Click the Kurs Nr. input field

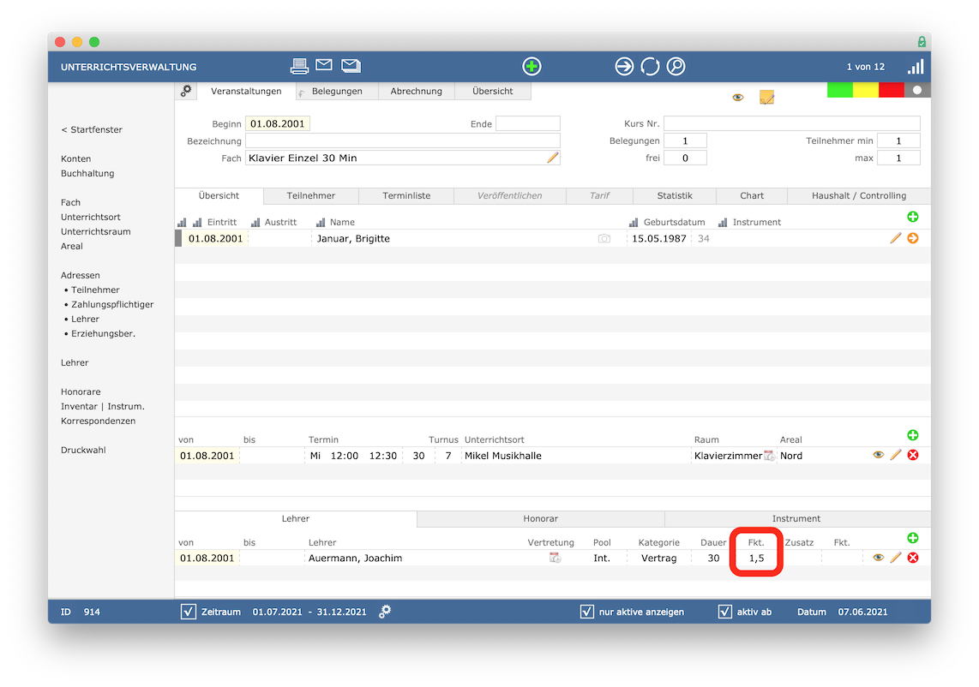[792, 123]
